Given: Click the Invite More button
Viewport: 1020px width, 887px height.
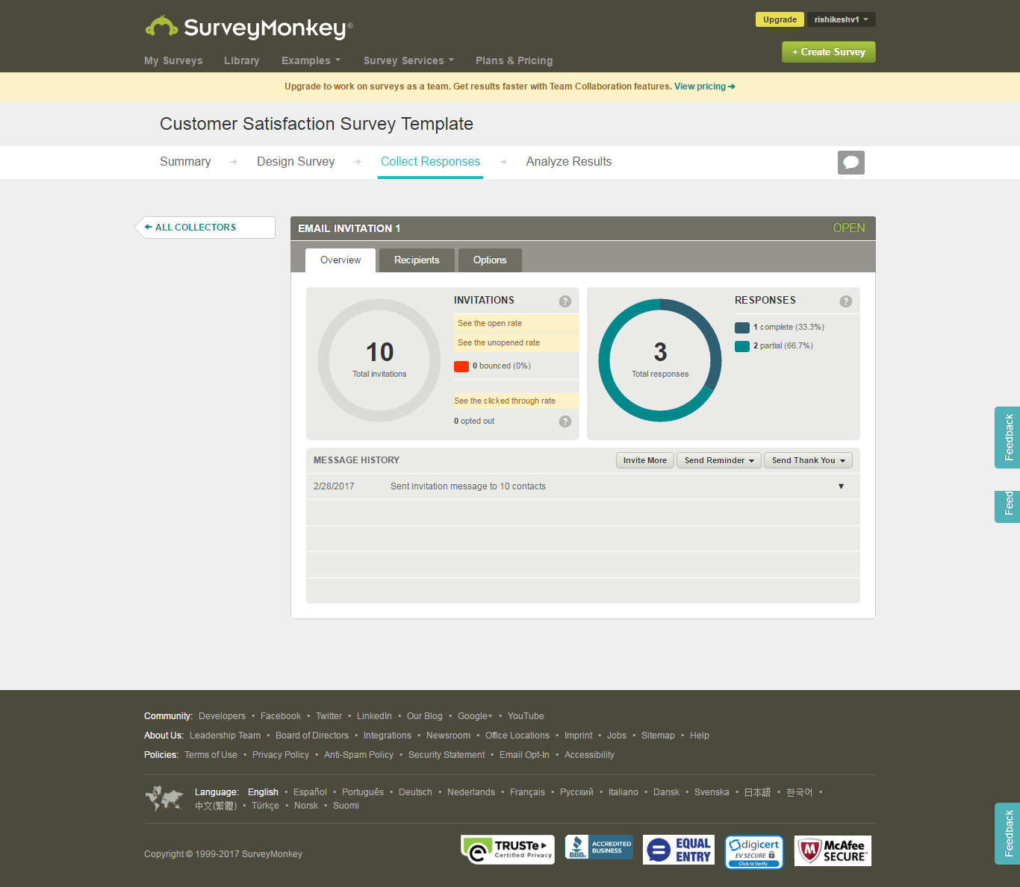Looking at the screenshot, I should tap(645, 460).
